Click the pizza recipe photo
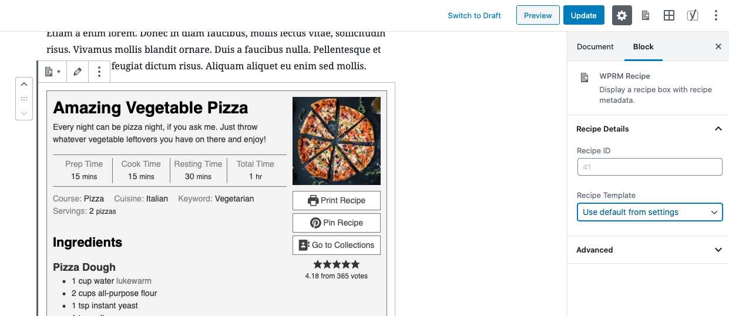 [337, 141]
